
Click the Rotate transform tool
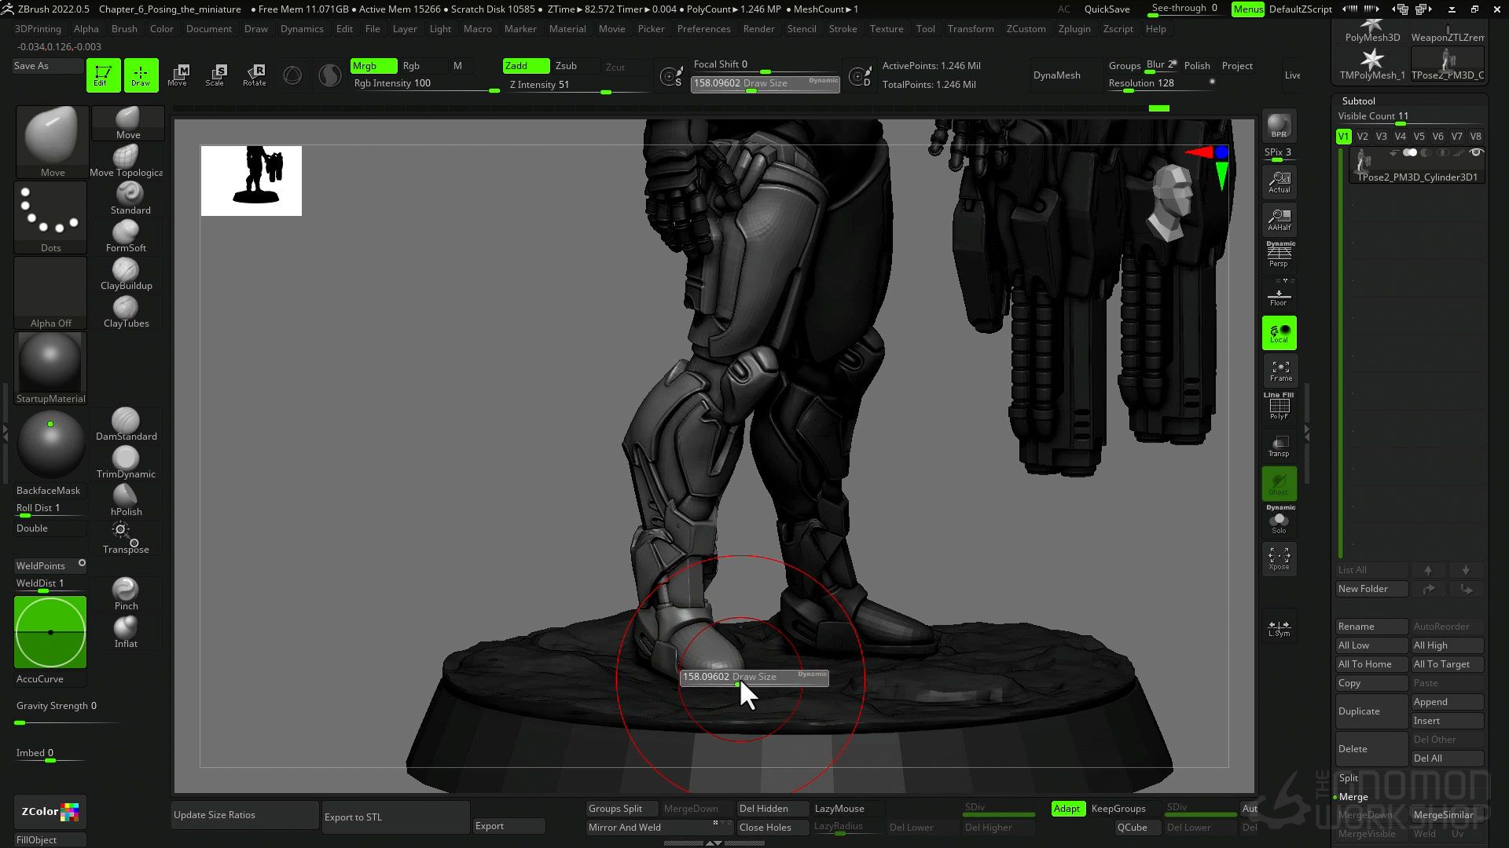(x=254, y=75)
